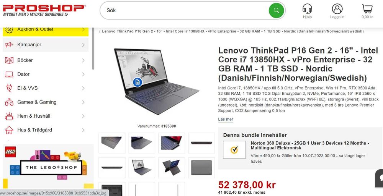Click the Sök search input field
The image size is (383, 196).
pos(187,10)
